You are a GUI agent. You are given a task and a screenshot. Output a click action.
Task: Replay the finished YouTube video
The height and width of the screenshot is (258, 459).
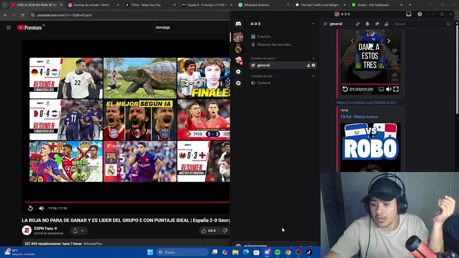point(30,208)
